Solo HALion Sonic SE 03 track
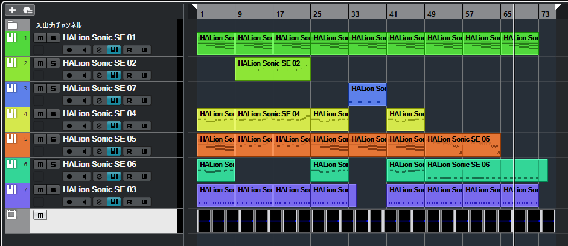The image size is (568, 246). point(53,189)
